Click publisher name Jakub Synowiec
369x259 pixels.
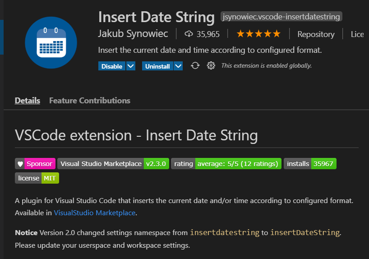point(133,34)
